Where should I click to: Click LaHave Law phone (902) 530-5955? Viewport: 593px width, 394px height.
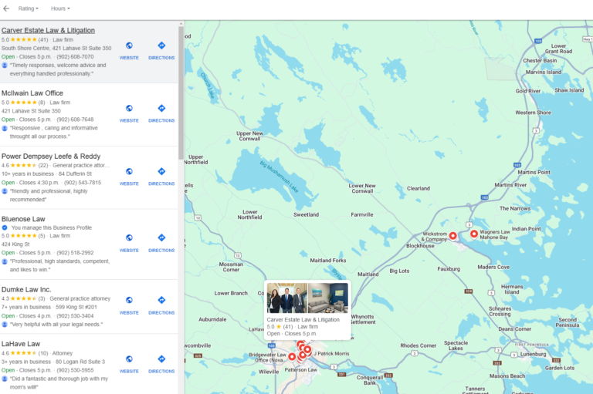tap(75, 370)
